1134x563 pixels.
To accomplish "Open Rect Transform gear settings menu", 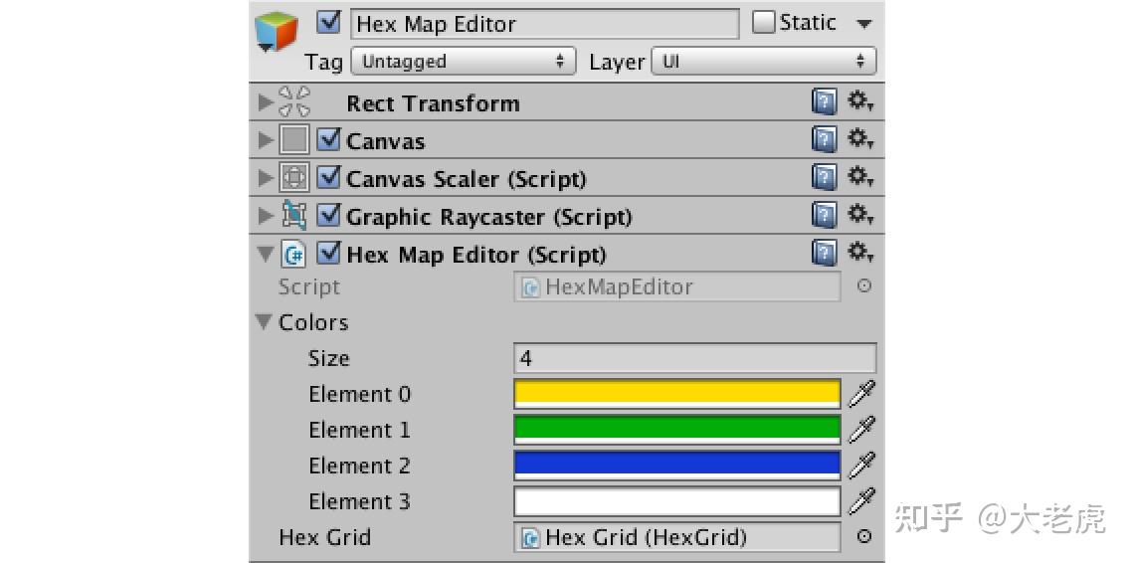I will pos(860,102).
